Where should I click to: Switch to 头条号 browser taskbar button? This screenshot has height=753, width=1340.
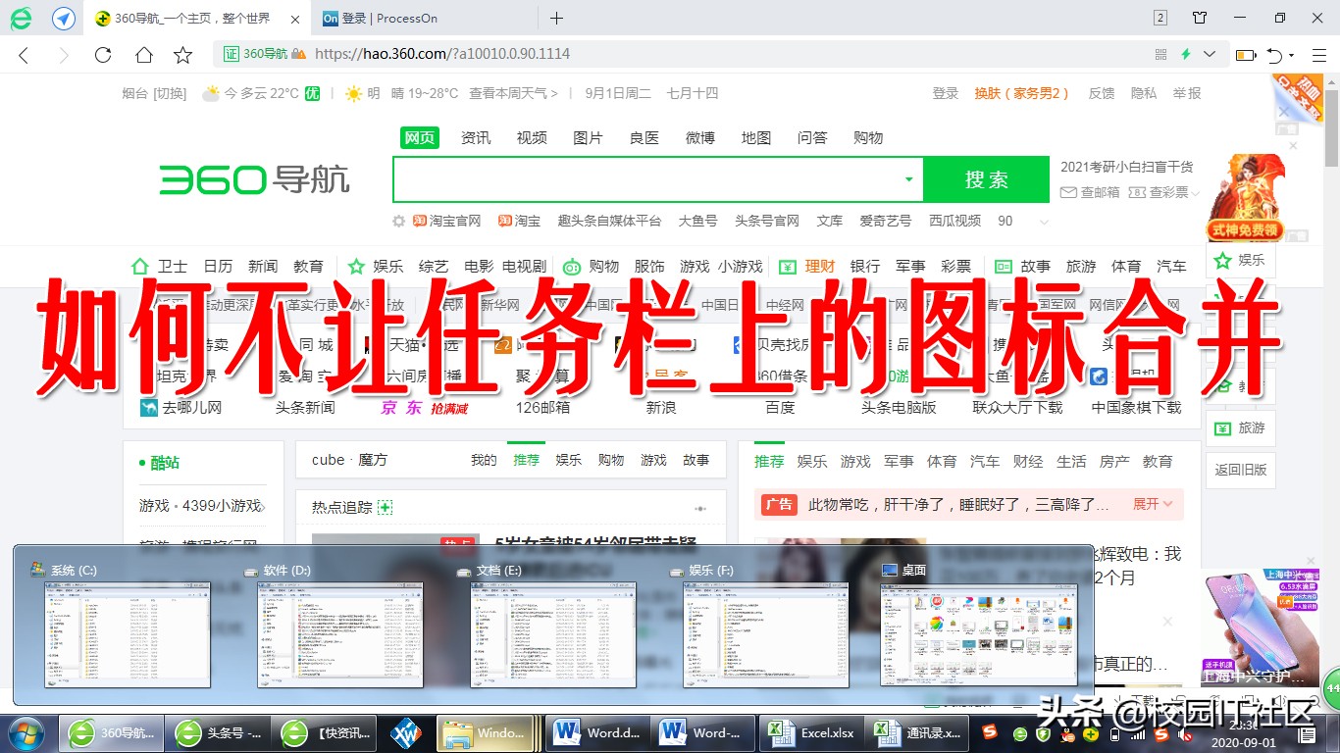(x=218, y=733)
